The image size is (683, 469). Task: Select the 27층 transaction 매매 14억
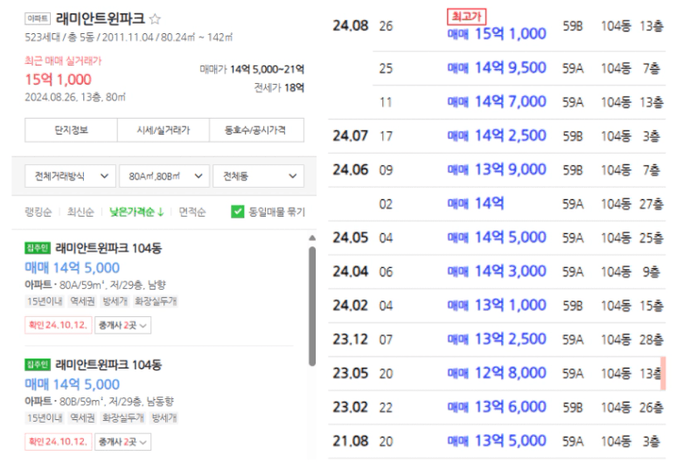(476, 203)
